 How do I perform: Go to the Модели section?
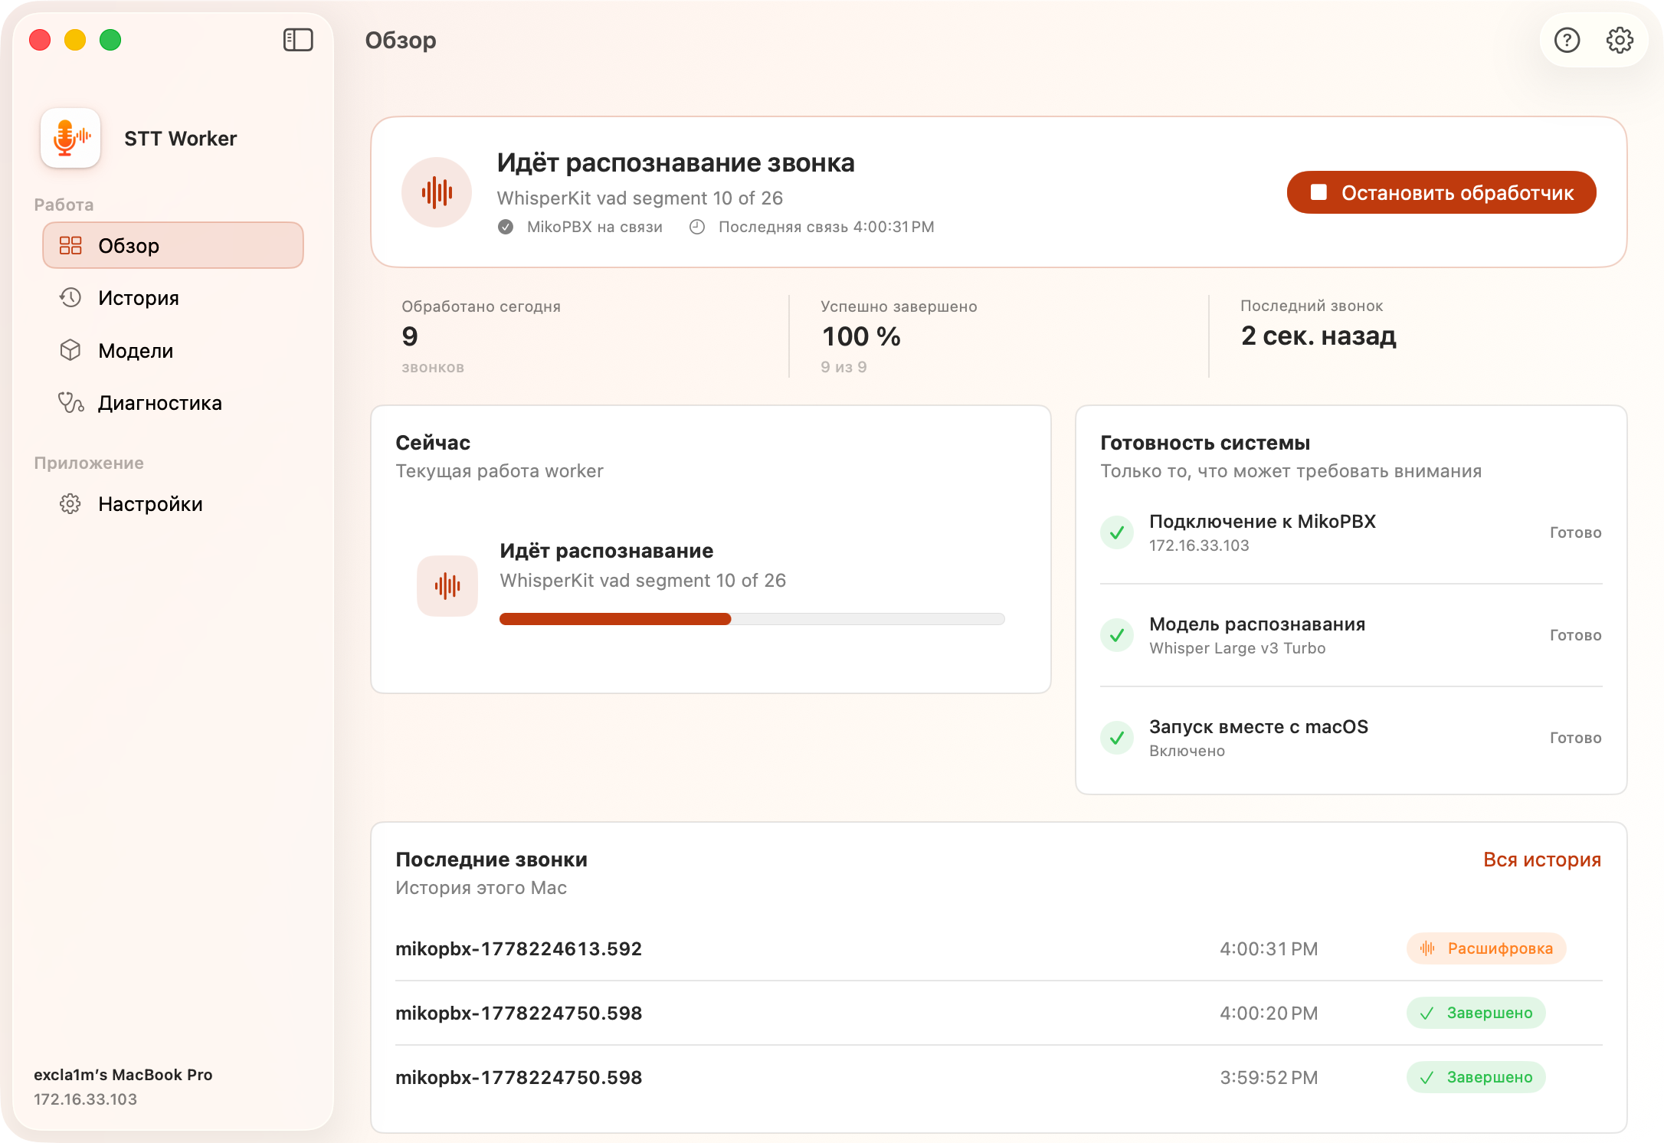173,351
